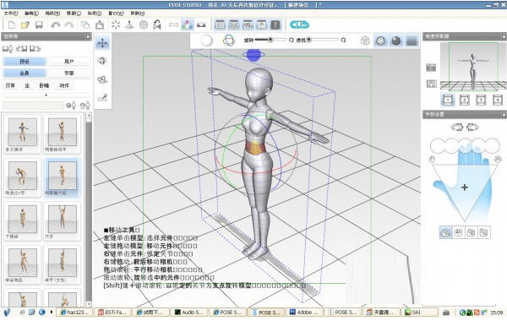Toggle the clock-style shading mode button
This screenshot has width=507, height=321.
tap(381, 41)
